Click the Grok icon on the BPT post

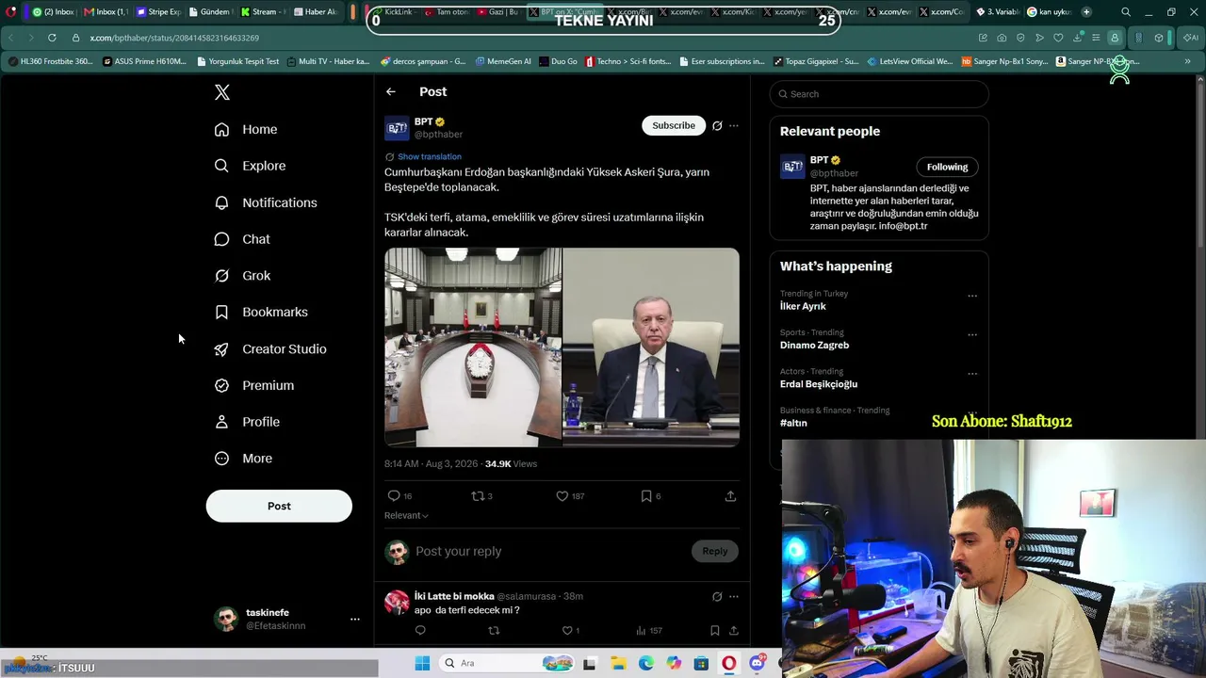point(717,125)
